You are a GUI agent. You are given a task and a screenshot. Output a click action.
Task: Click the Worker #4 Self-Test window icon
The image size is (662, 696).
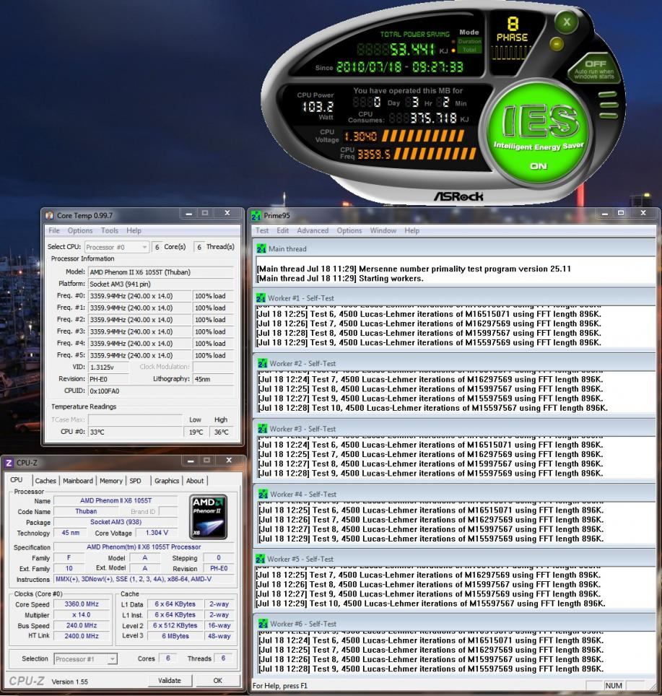click(263, 494)
